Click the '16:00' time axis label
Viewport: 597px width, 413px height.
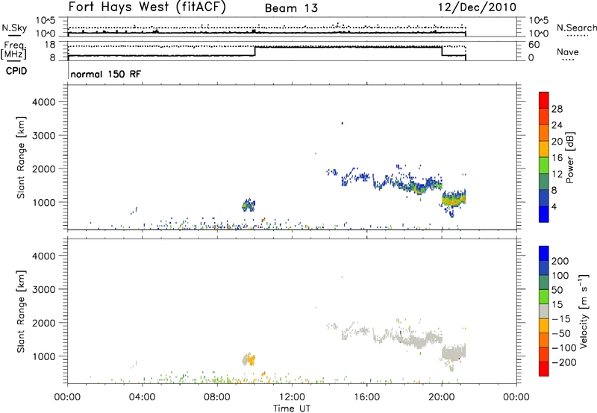pos(366,397)
